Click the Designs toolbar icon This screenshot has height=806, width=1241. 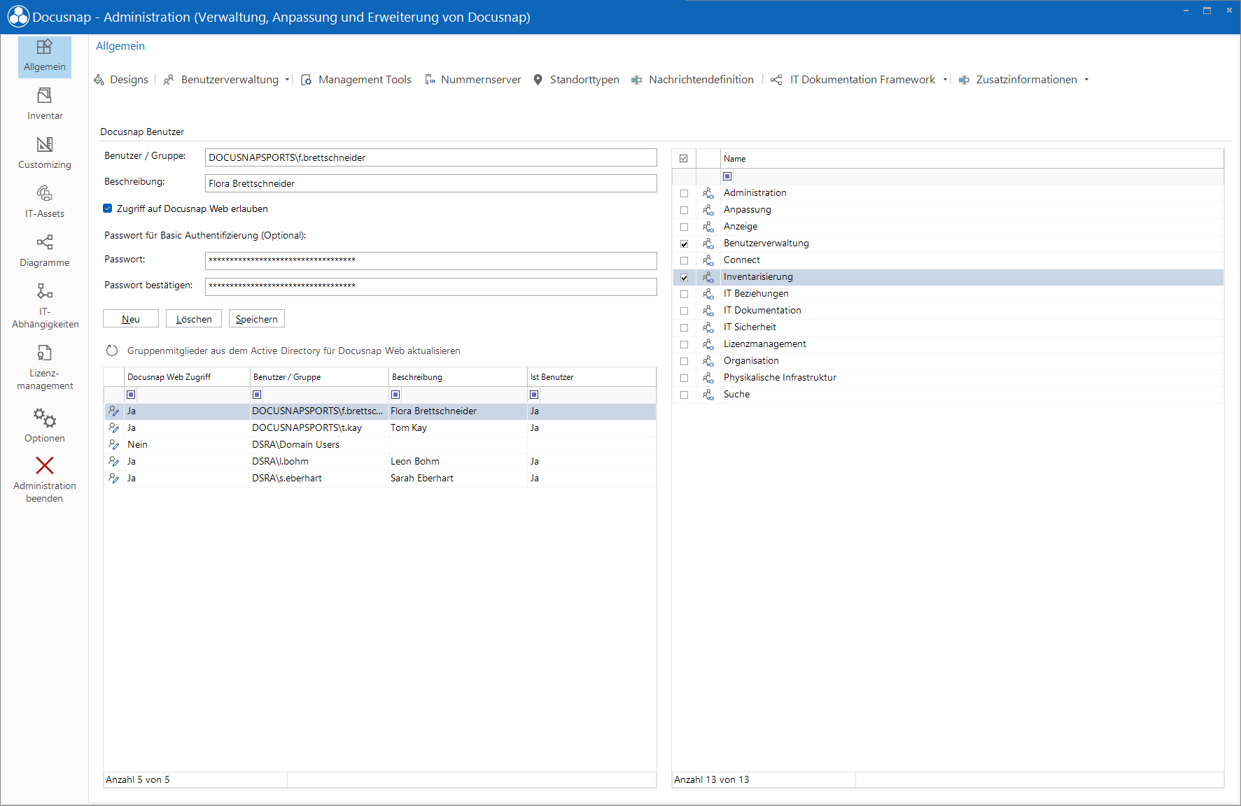click(x=99, y=80)
